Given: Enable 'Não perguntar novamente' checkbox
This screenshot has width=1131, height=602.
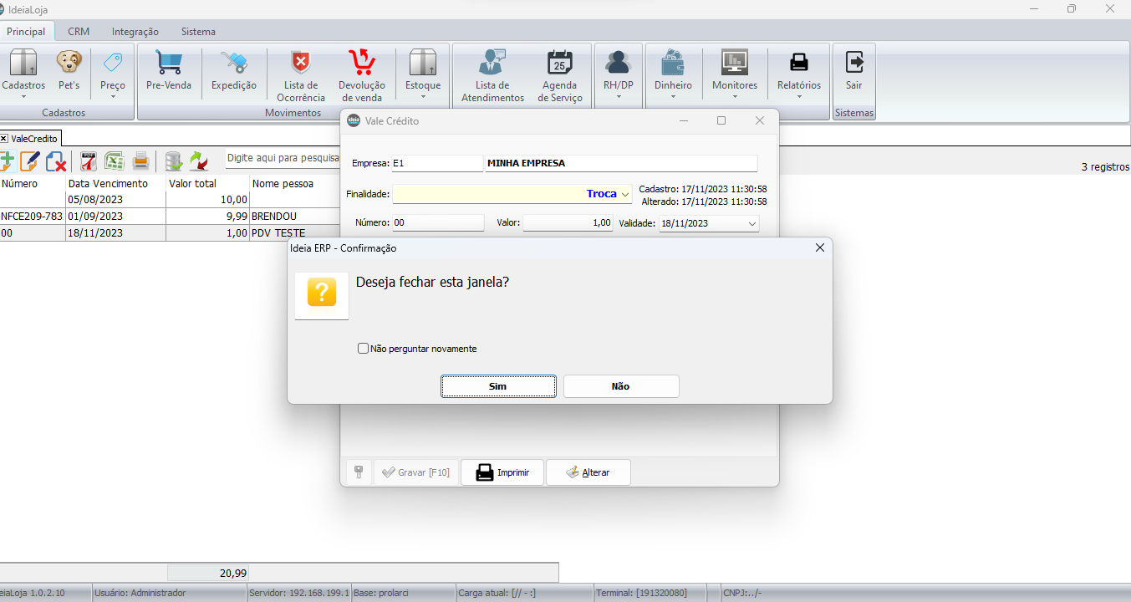Looking at the screenshot, I should [364, 349].
